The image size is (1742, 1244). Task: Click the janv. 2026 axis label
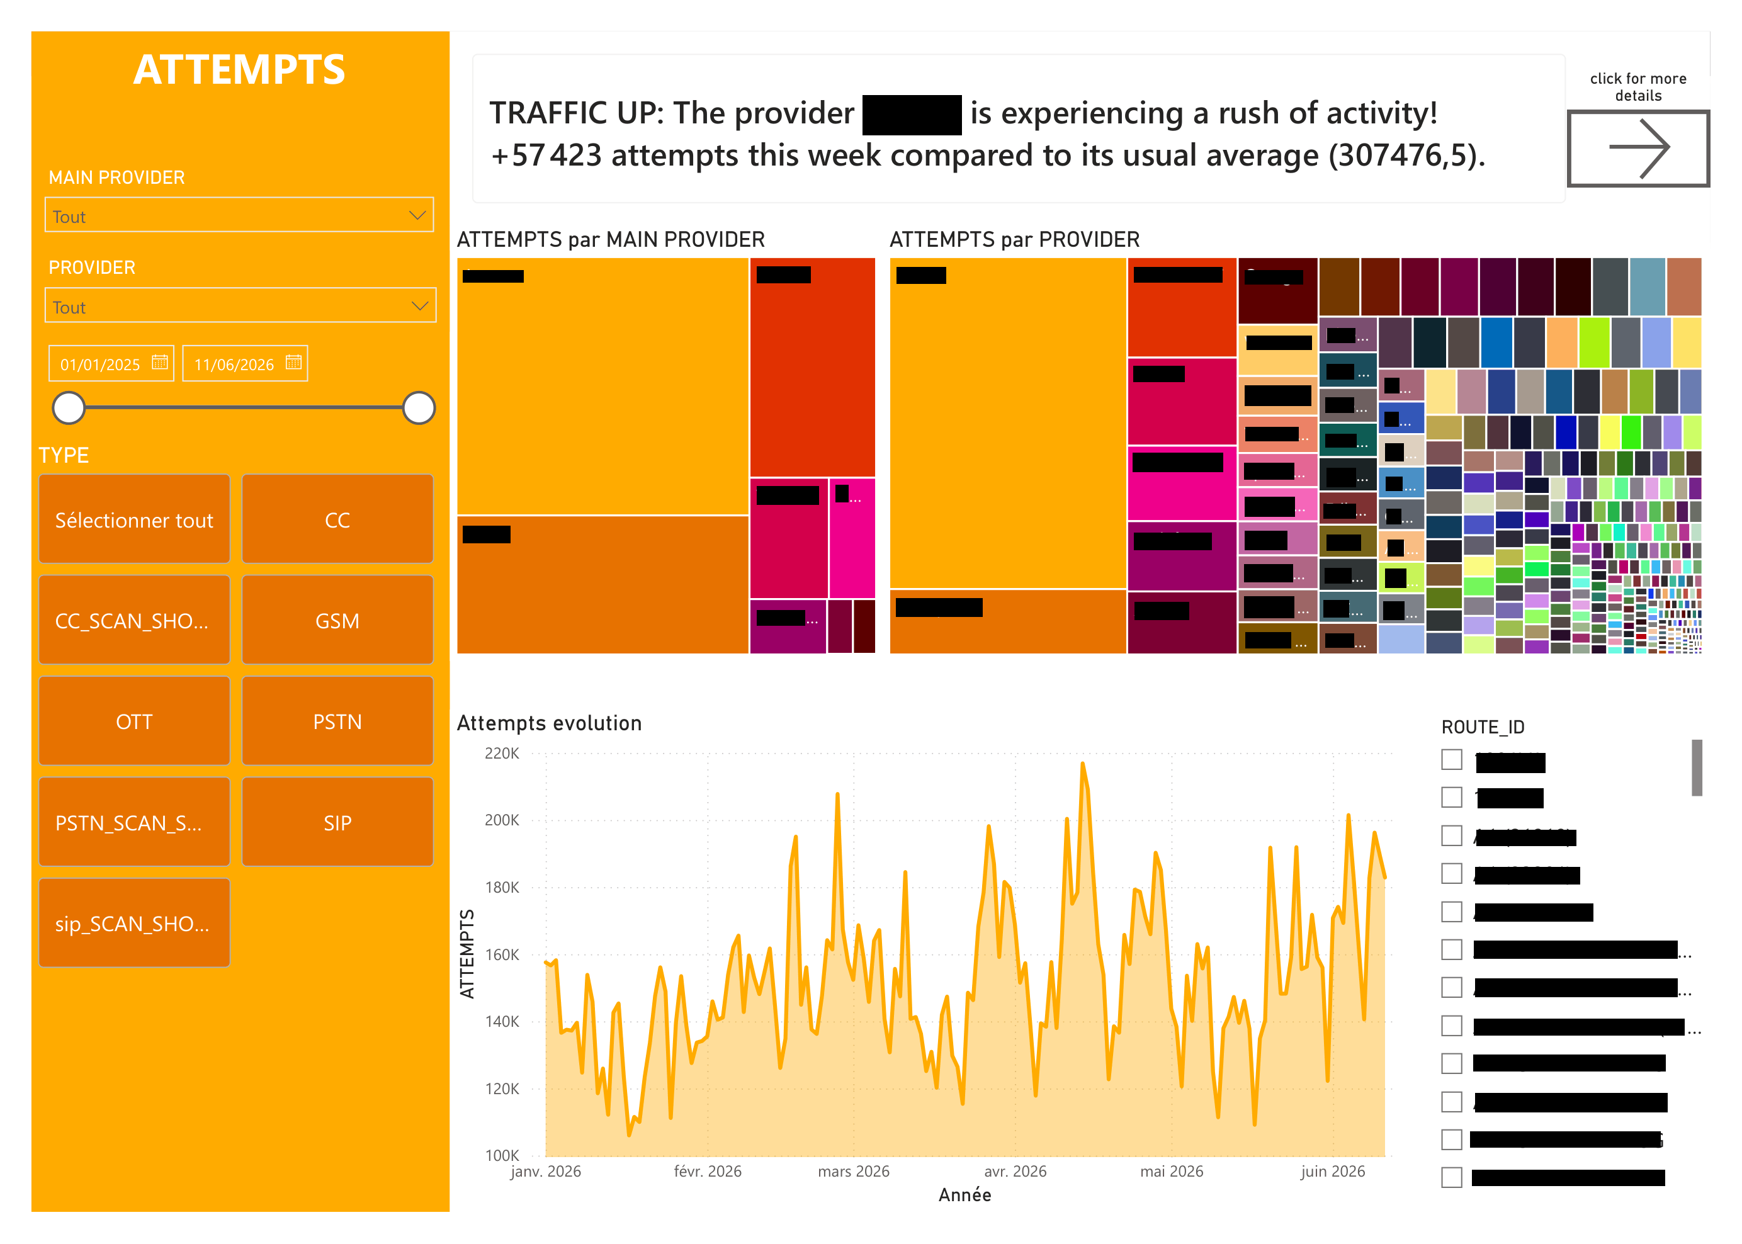[x=545, y=1172]
